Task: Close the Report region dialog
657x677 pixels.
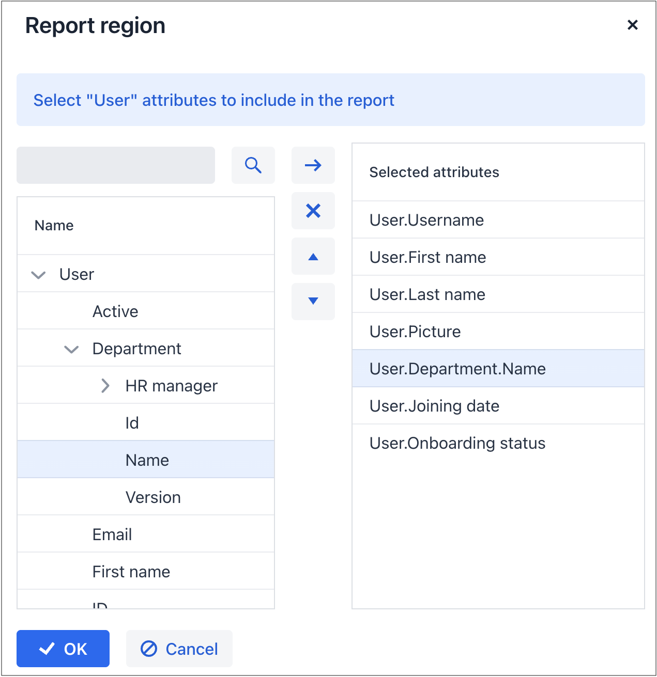Action: (632, 25)
